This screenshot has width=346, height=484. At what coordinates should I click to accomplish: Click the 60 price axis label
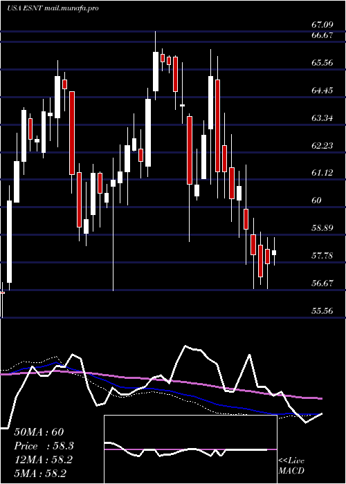pos(316,201)
